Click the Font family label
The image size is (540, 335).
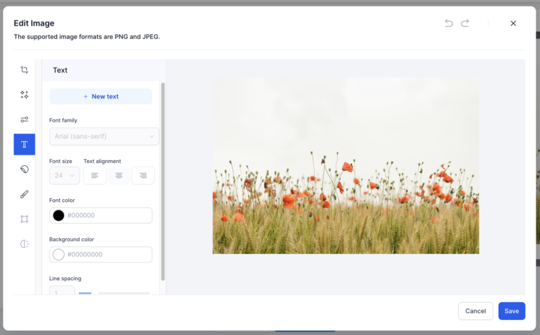coord(63,120)
